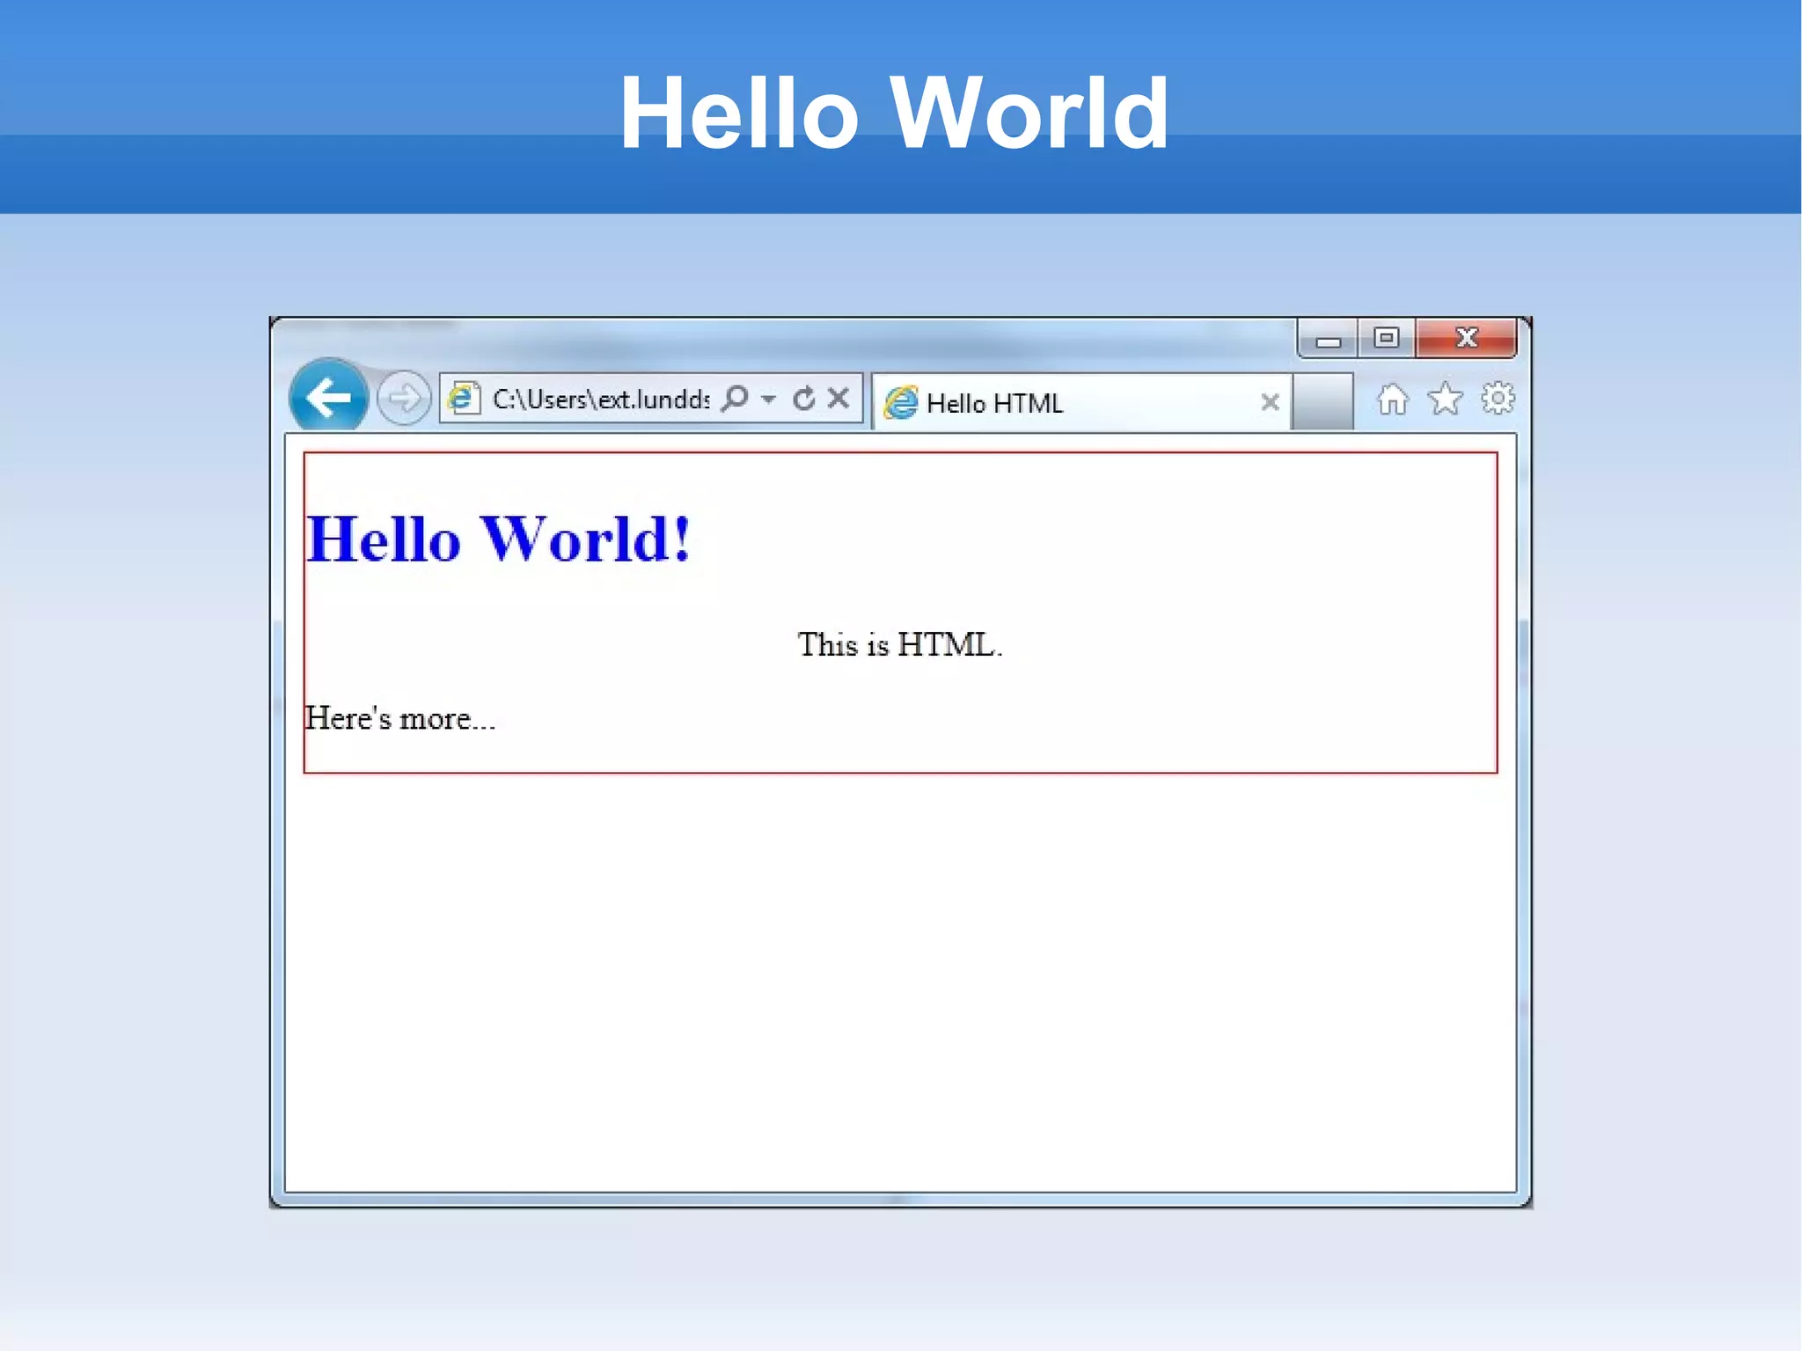This screenshot has width=1802, height=1351.
Task: Minimize the browser window
Action: point(1329,339)
